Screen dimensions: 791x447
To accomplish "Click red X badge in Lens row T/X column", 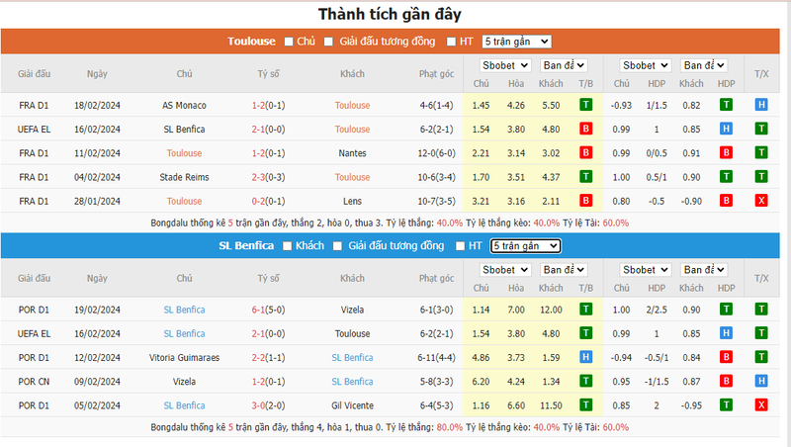I will (761, 201).
